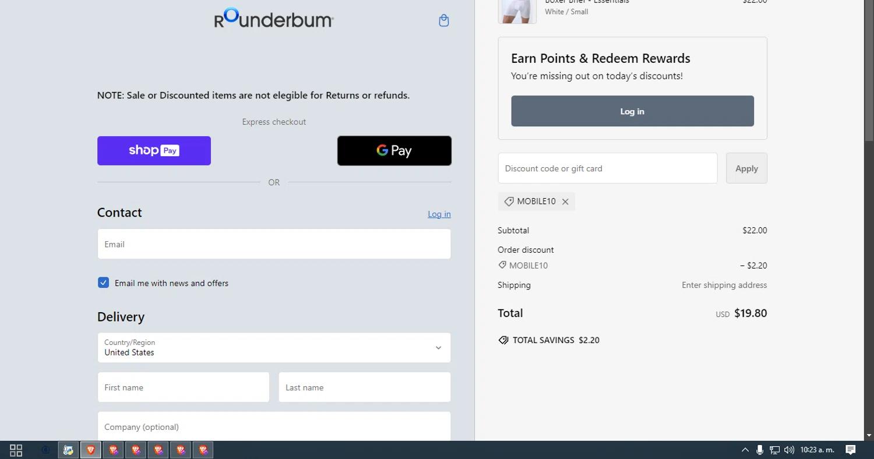Open the Windows Start menu
This screenshot has height=459, width=874.
coord(16,450)
